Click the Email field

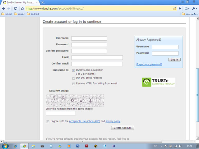97,57
